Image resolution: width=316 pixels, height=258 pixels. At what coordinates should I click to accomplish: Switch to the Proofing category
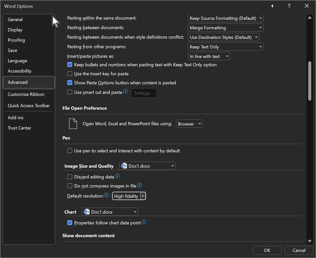pyautogui.click(x=16, y=40)
